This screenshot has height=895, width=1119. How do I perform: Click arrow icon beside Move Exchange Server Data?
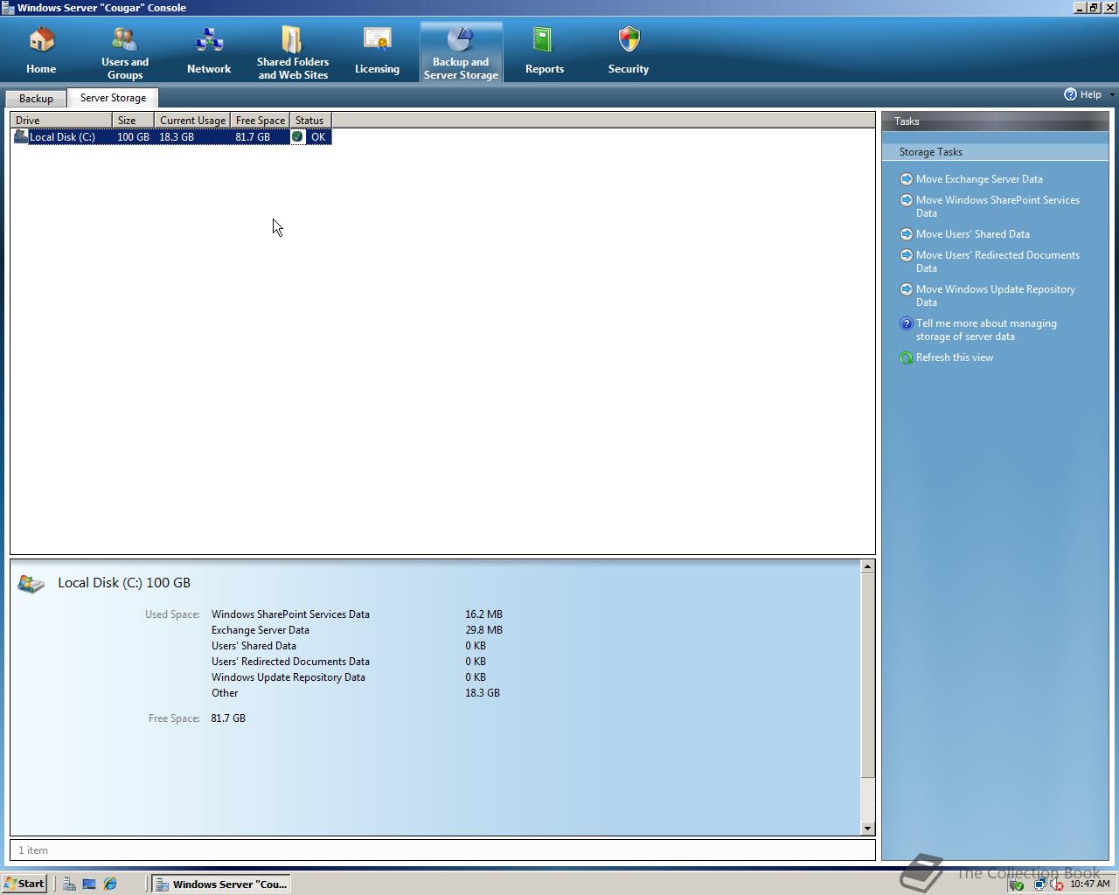907,179
